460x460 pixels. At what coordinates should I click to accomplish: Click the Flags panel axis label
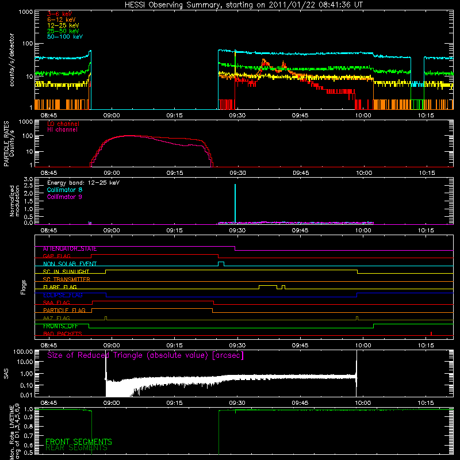point(24,287)
